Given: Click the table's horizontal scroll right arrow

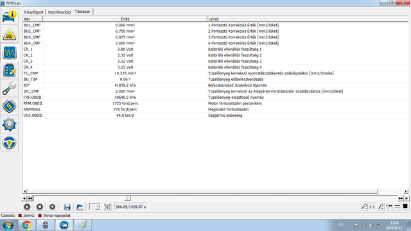Looking at the screenshot, I should point(406,191).
